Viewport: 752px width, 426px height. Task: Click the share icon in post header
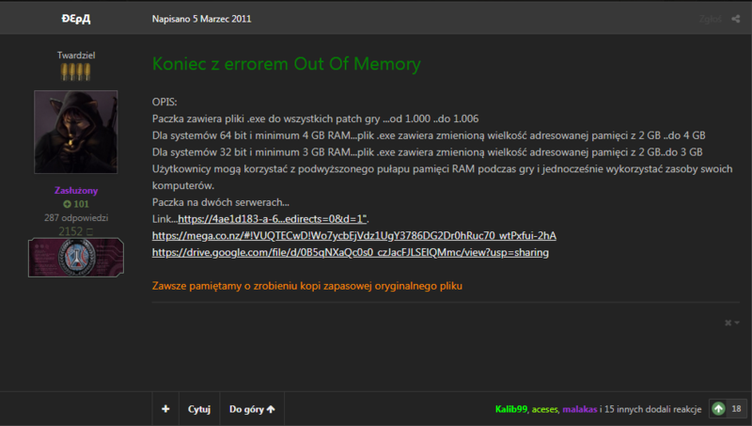(x=734, y=19)
